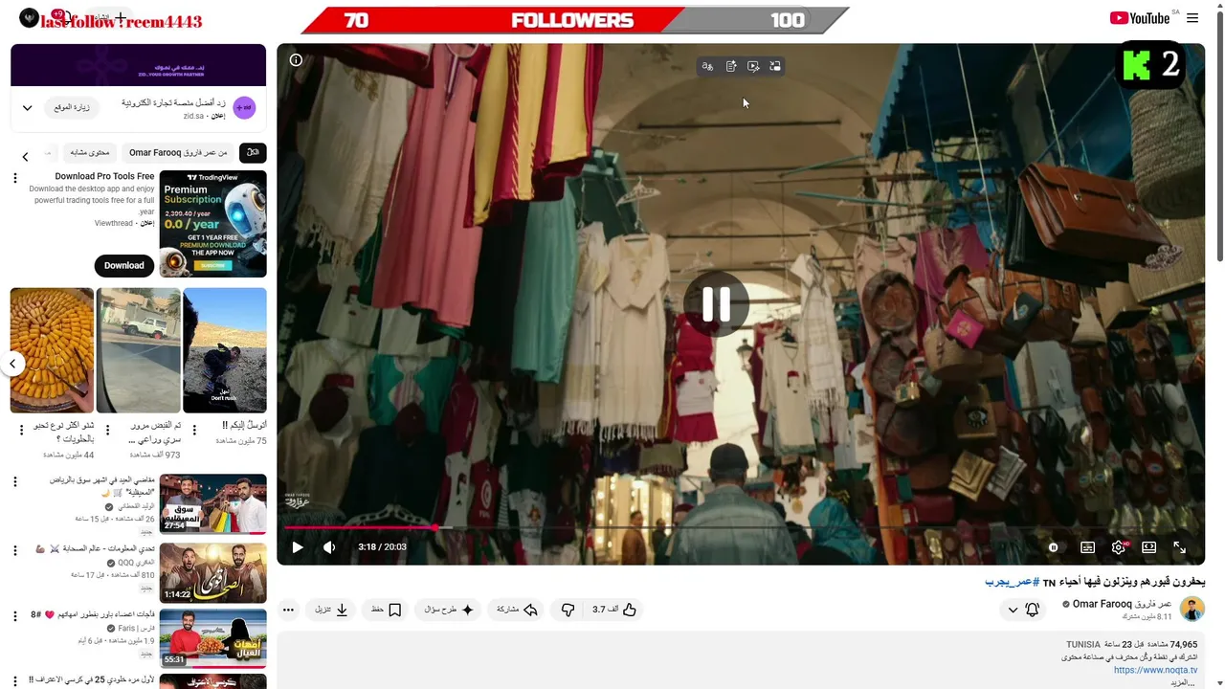Ask a question with طرح سؤال button
1225x689 pixels.
coord(448,610)
